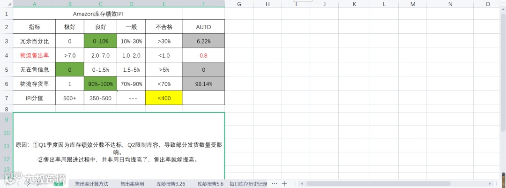Select the AUTO header cell
The image size is (506, 188).
[x=204, y=27]
